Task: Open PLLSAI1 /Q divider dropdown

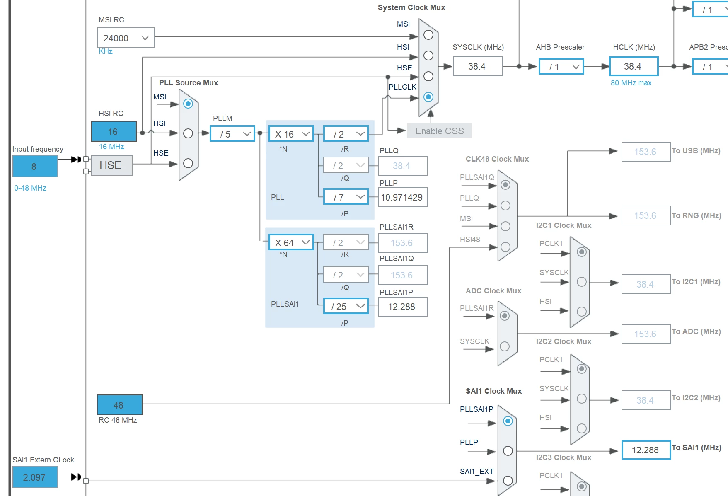Action: pyautogui.click(x=346, y=274)
